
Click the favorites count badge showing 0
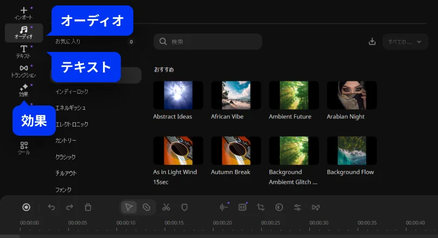click(131, 42)
